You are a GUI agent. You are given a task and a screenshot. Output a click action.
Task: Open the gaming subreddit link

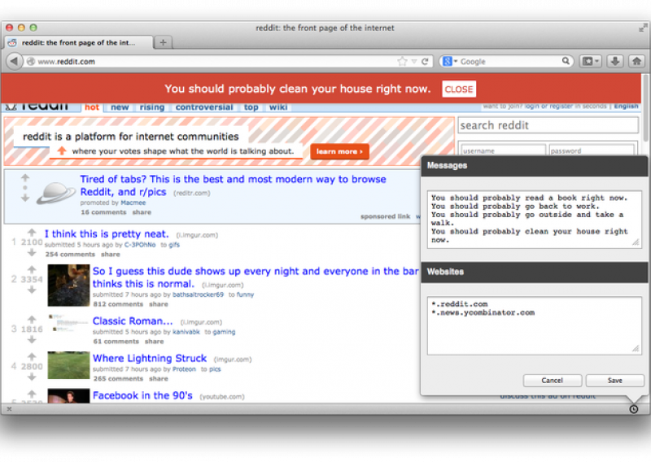point(225,332)
